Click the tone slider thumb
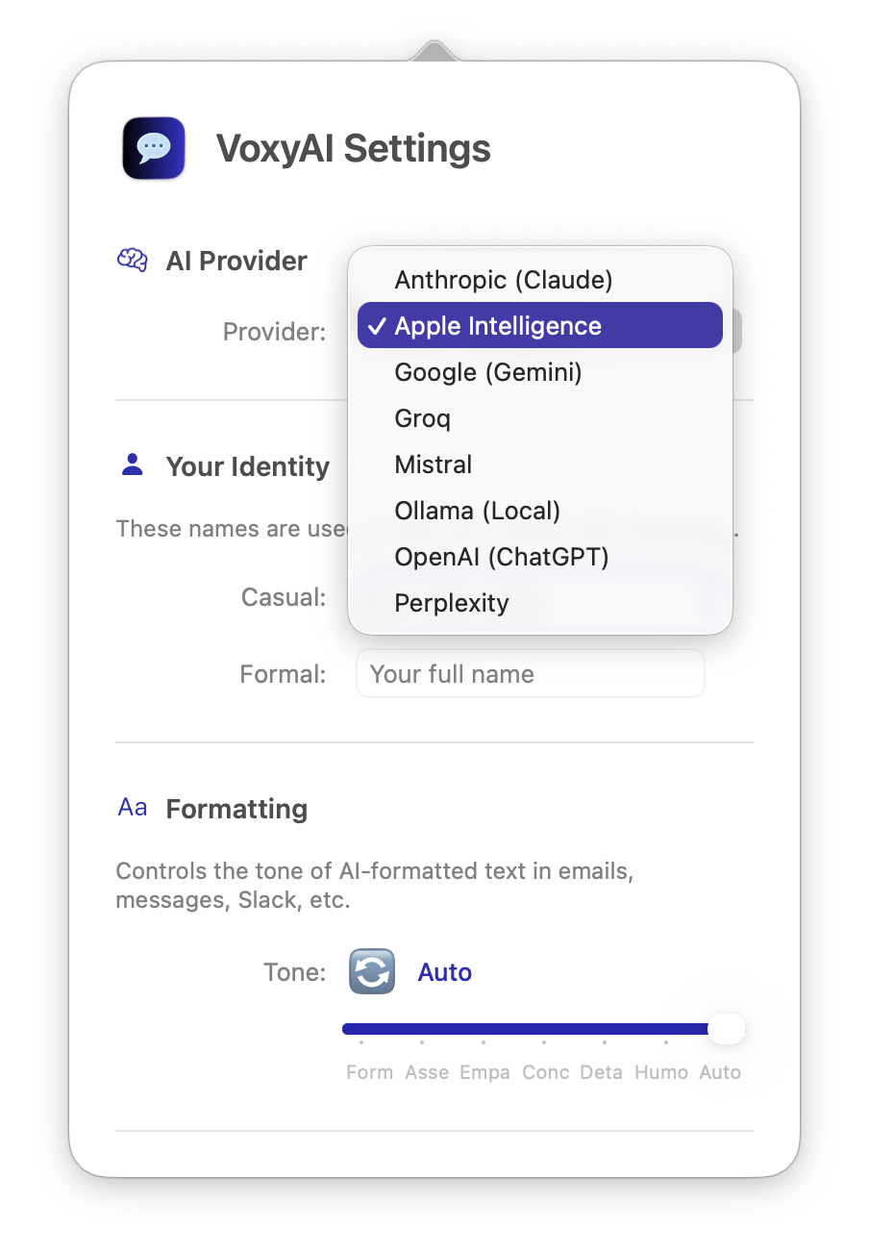This screenshot has height=1254, width=869. 726,1029
